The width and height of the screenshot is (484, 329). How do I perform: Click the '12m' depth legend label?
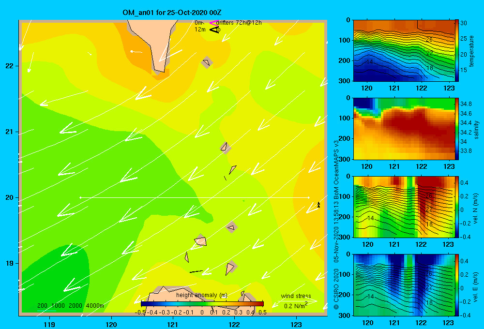point(200,30)
